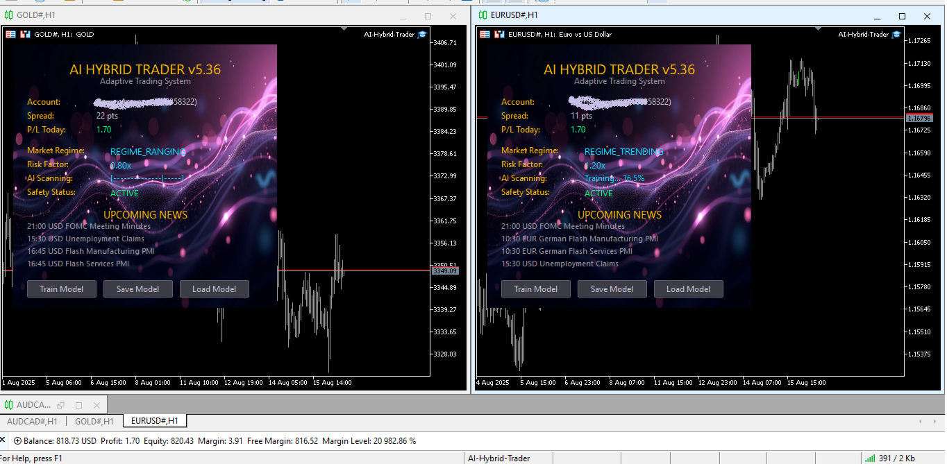Click the candlestick icon in GOLD#,H1 title bar
The width and height of the screenshot is (947, 464).
point(8,15)
